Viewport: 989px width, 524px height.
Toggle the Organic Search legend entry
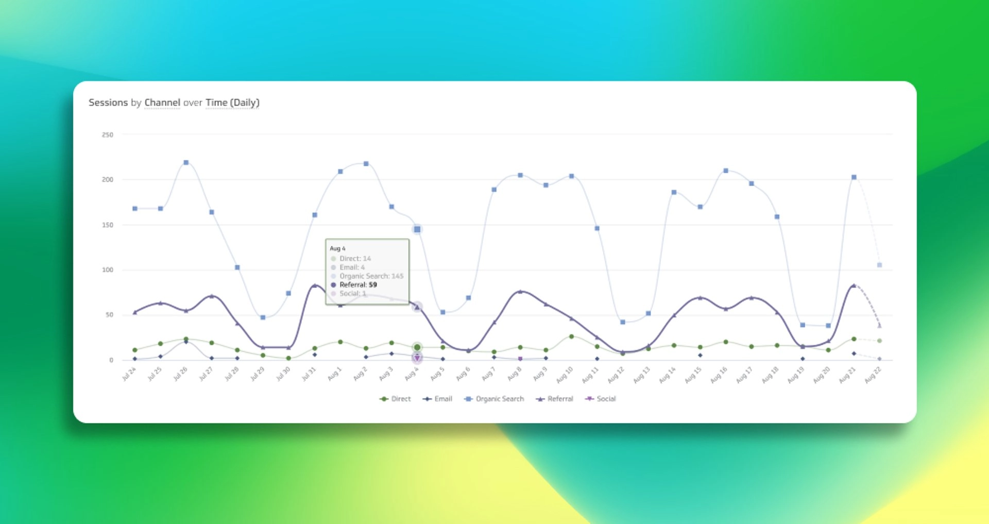pyautogui.click(x=494, y=399)
